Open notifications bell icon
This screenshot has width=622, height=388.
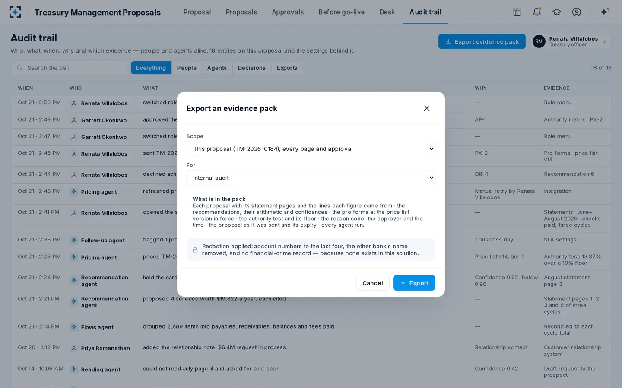click(x=536, y=12)
